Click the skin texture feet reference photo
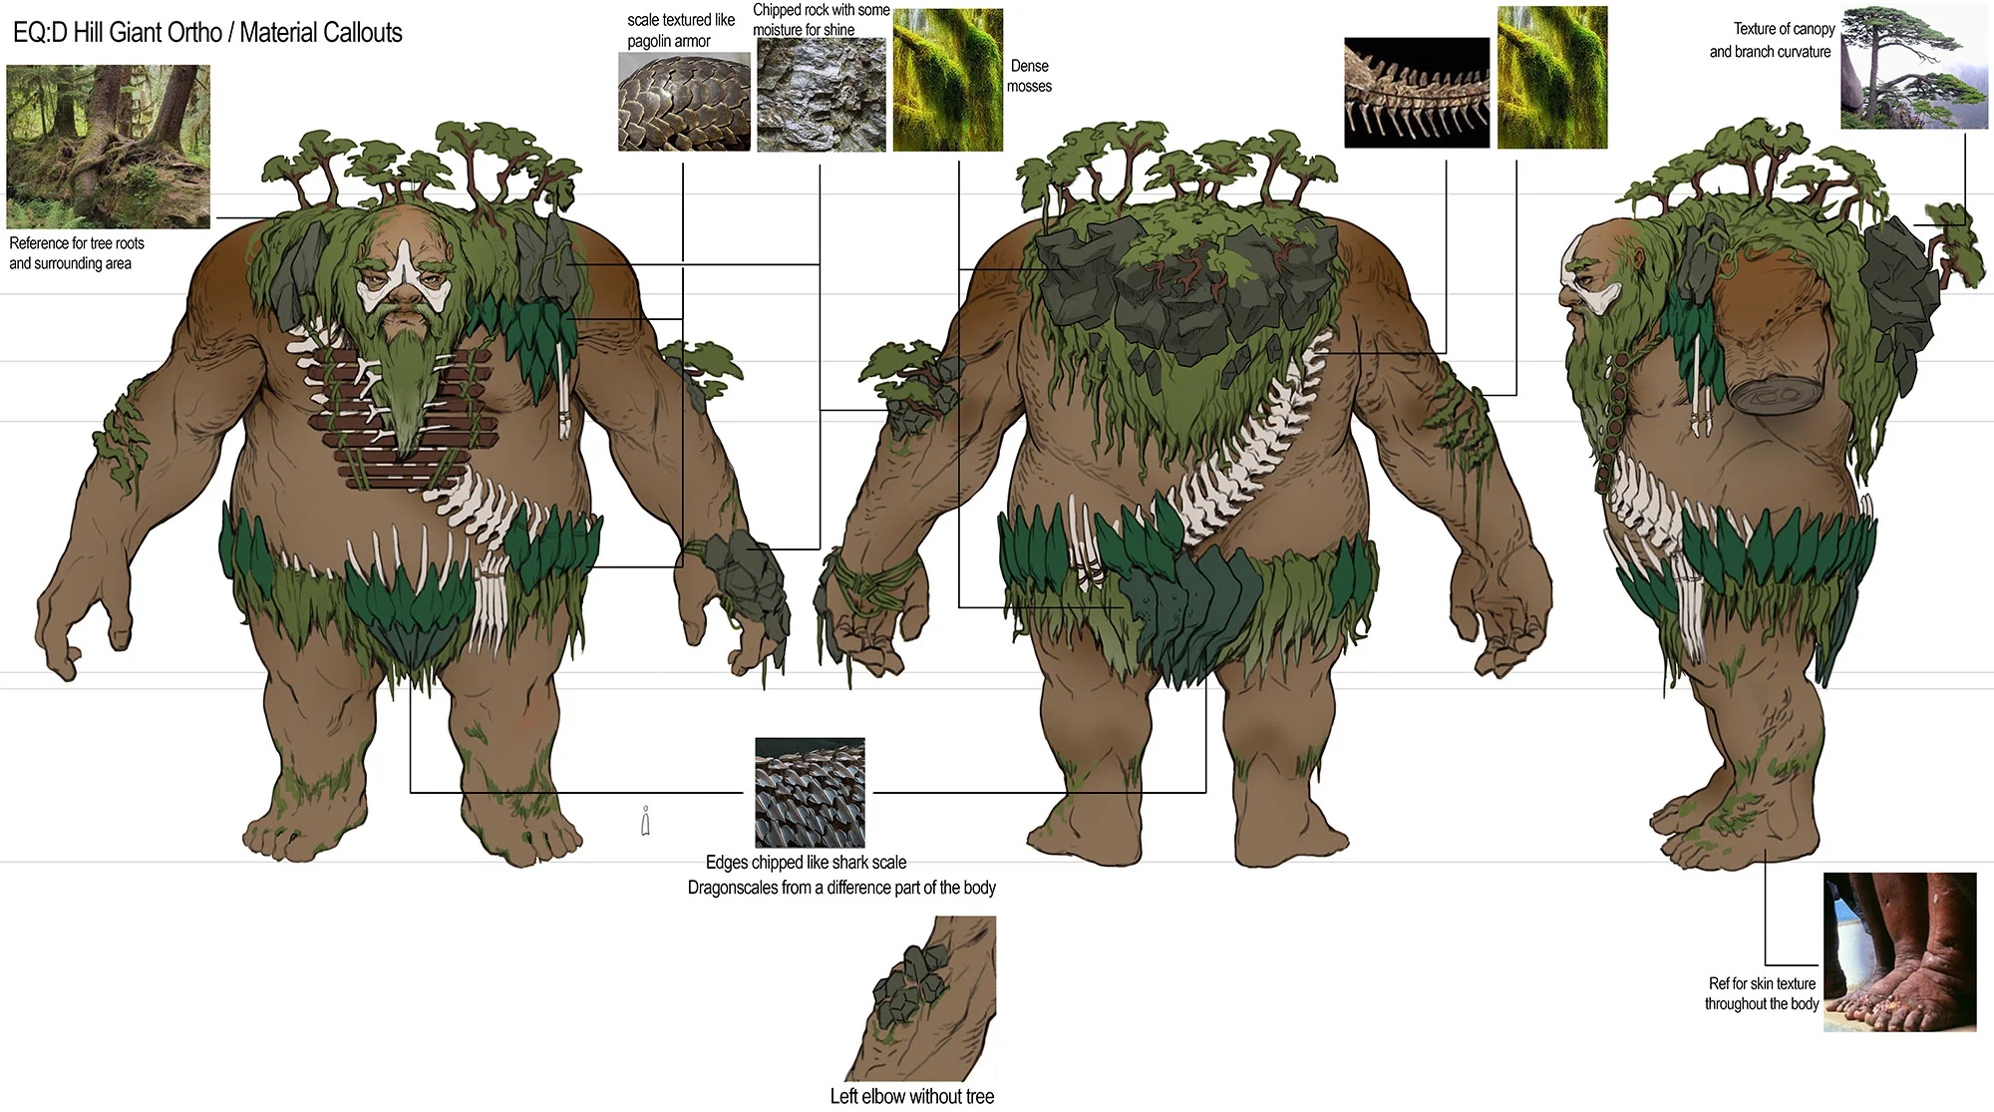The image size is (1994, 1112). (x=1899, y=951)
